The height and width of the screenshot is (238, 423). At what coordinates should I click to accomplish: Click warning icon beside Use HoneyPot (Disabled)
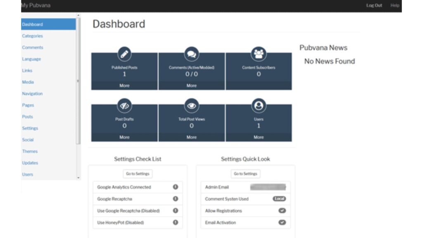(175, 222)
